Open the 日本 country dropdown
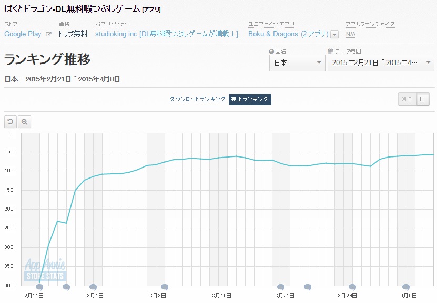This screenshot has width=437, height=303. 297,63
